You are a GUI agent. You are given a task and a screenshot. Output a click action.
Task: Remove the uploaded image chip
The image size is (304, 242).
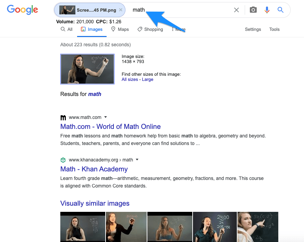coord(121,10)
